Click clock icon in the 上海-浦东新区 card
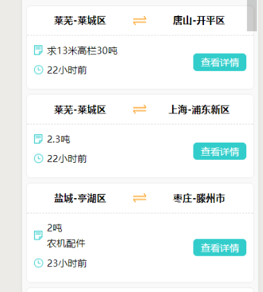The height and width of the screenshot is (292, 263). (38, 159)
